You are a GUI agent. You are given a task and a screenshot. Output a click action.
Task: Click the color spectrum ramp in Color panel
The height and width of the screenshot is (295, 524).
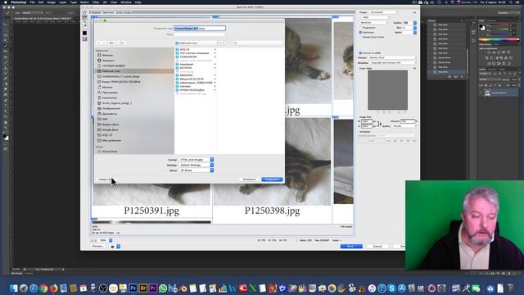499,41
